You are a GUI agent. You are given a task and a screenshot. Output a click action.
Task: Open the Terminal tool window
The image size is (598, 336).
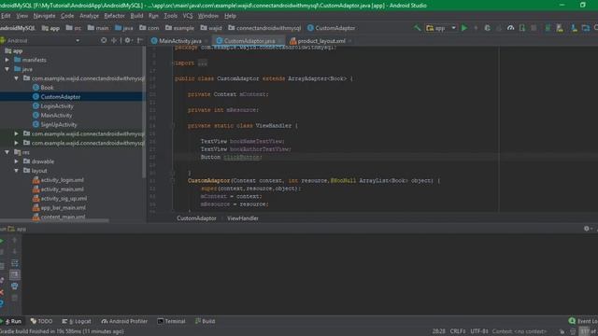[171, 321]
